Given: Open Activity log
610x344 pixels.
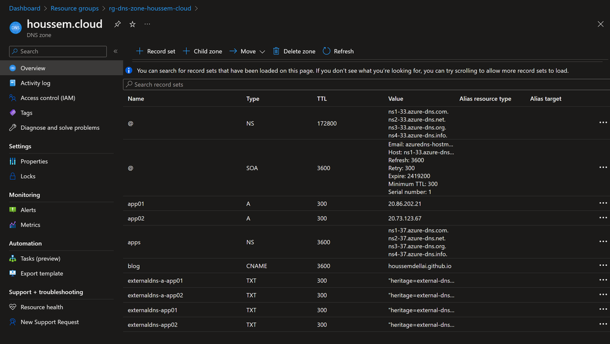Looking at the screenshot, I should 35,83.
